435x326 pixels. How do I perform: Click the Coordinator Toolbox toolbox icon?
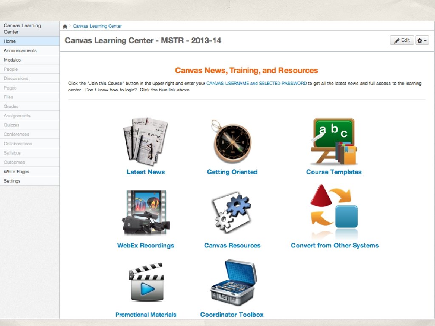(232, 283)
